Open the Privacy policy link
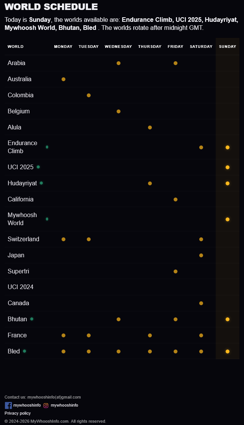Viewport: 244px width, 425px height. pos(18,413)
